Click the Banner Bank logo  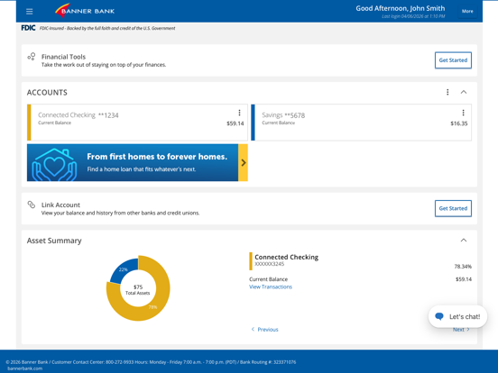(x=85, y=11)
